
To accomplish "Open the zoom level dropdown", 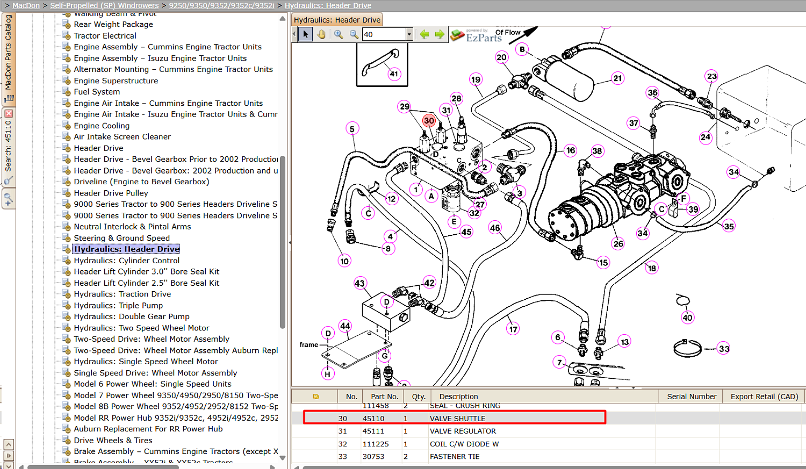I will [x=409, y=34].
